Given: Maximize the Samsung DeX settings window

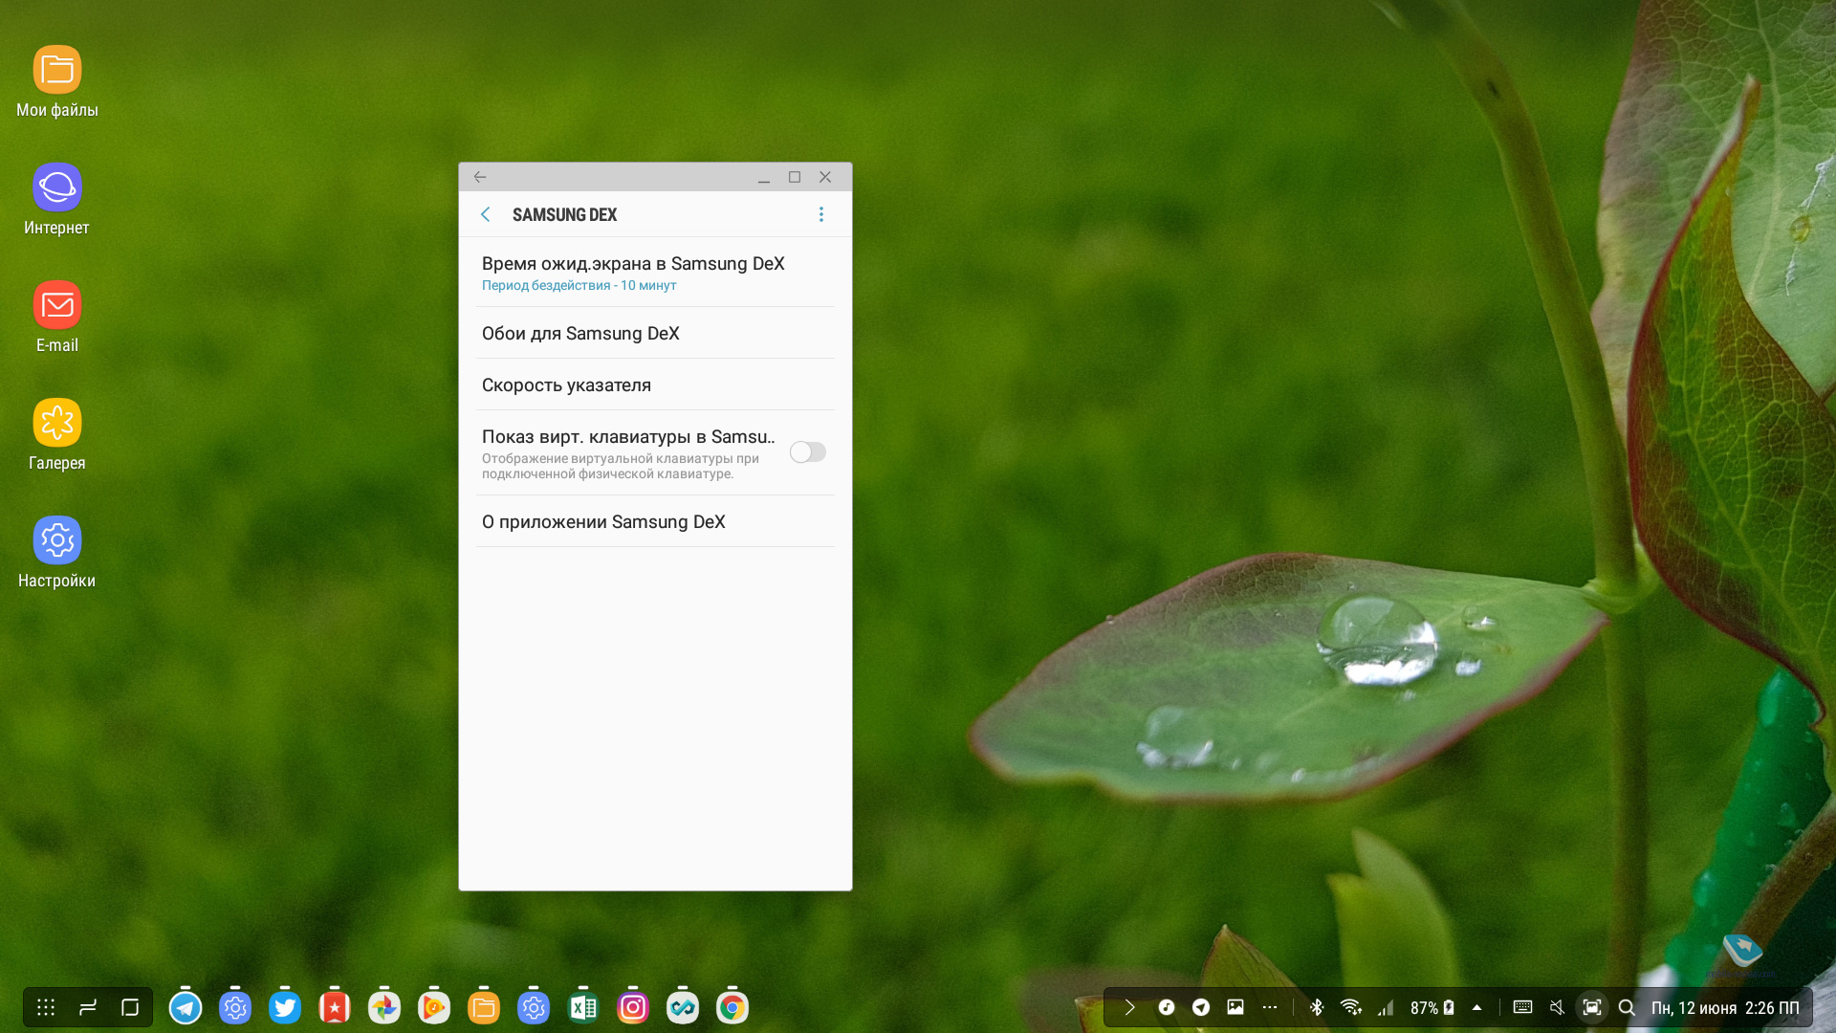Looking at the screenshot, I should [x=795, y=177].
